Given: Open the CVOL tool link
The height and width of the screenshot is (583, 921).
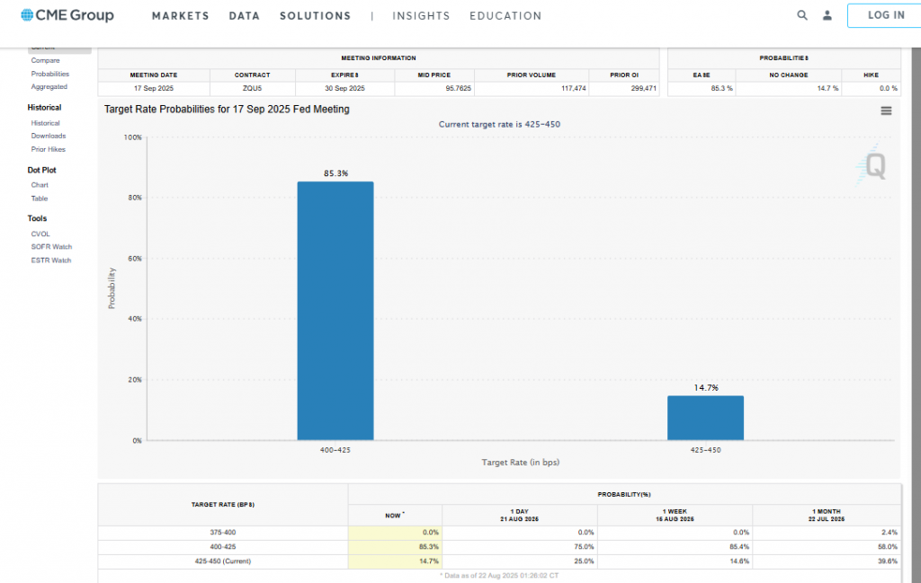Looking at the screenshot, I should pos(40,234).
